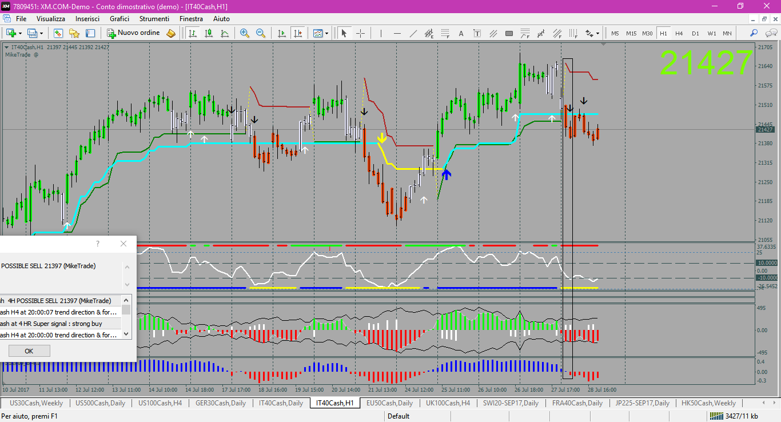Select the Fibonacci retracement tool
Screen dimensions: 781x422
pyautogui.click(x=445, y=33)
